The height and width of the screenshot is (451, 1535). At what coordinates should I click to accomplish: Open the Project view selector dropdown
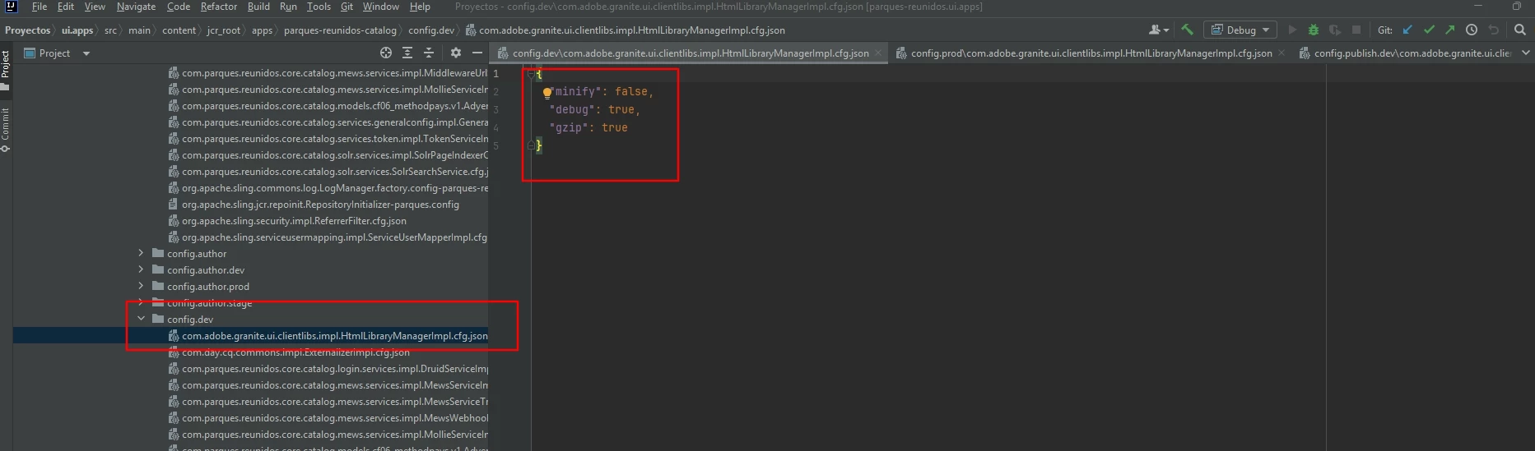click(57, 53)
